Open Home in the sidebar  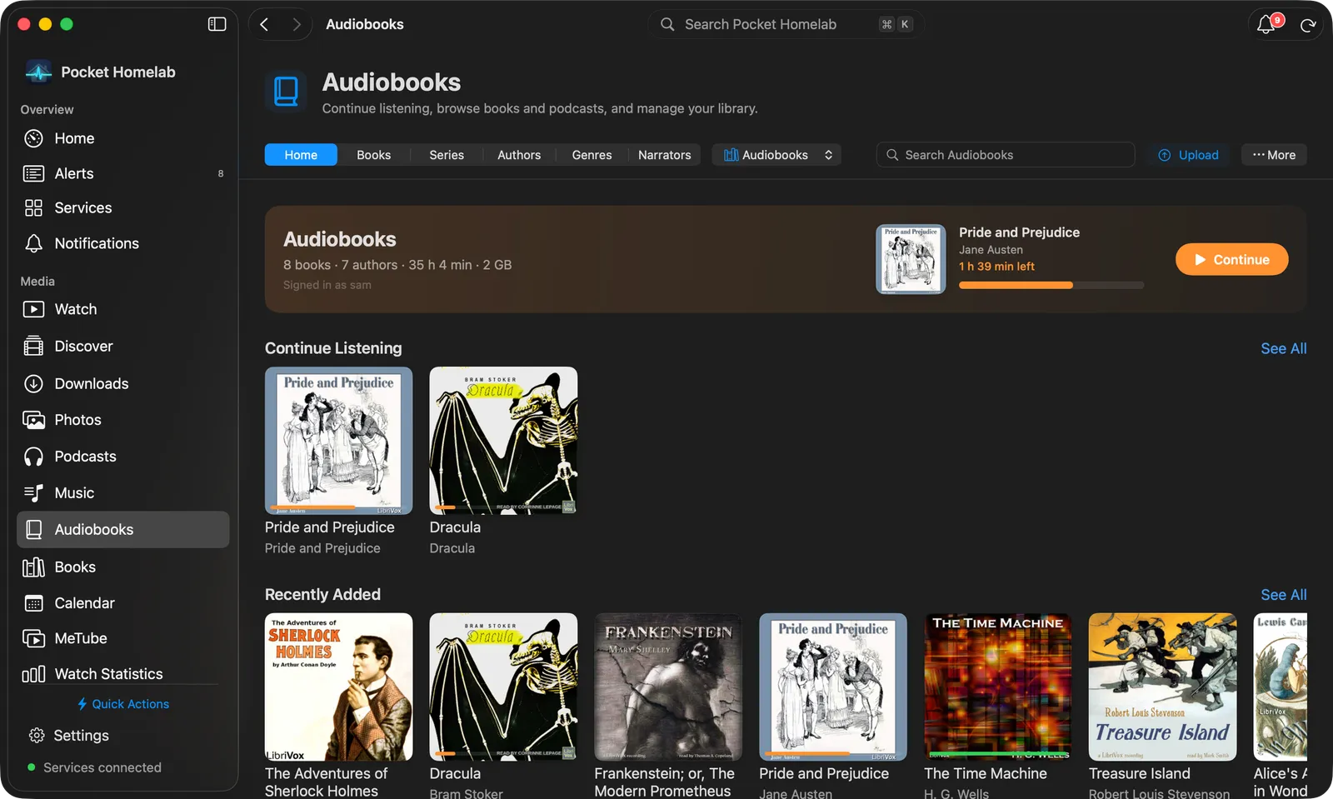tap(123, 138)
